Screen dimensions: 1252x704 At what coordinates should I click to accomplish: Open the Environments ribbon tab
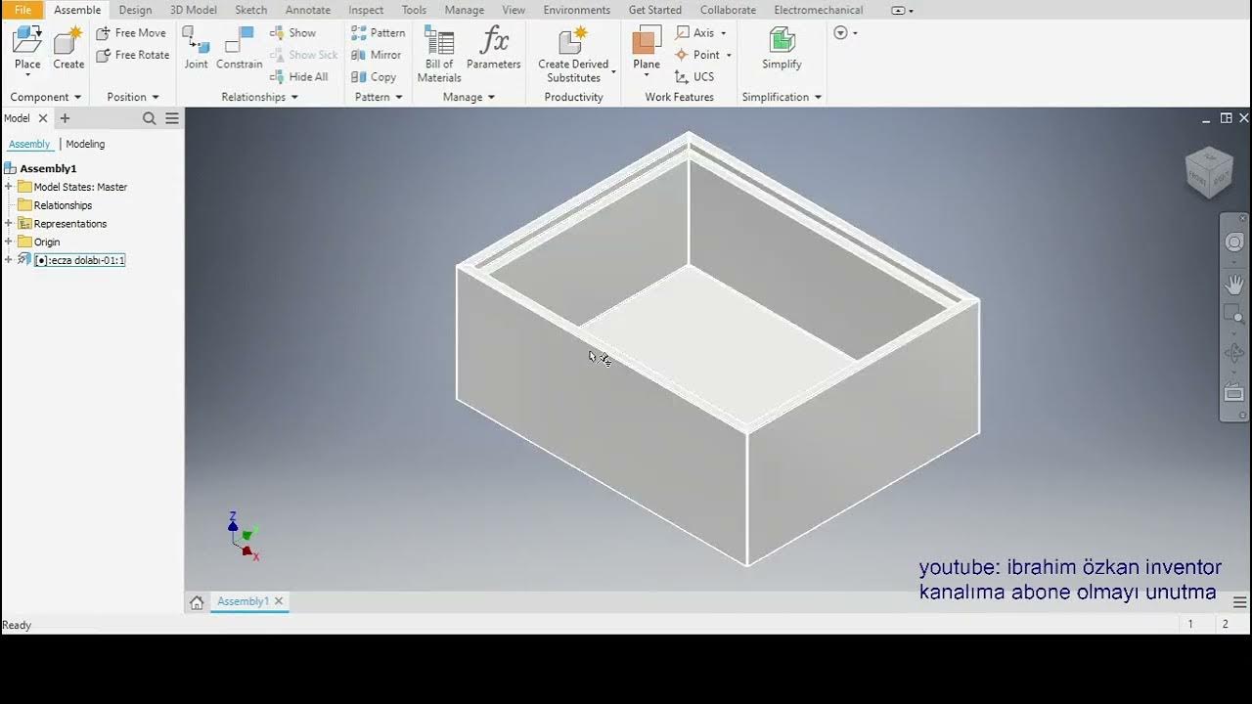click(577, 10)
